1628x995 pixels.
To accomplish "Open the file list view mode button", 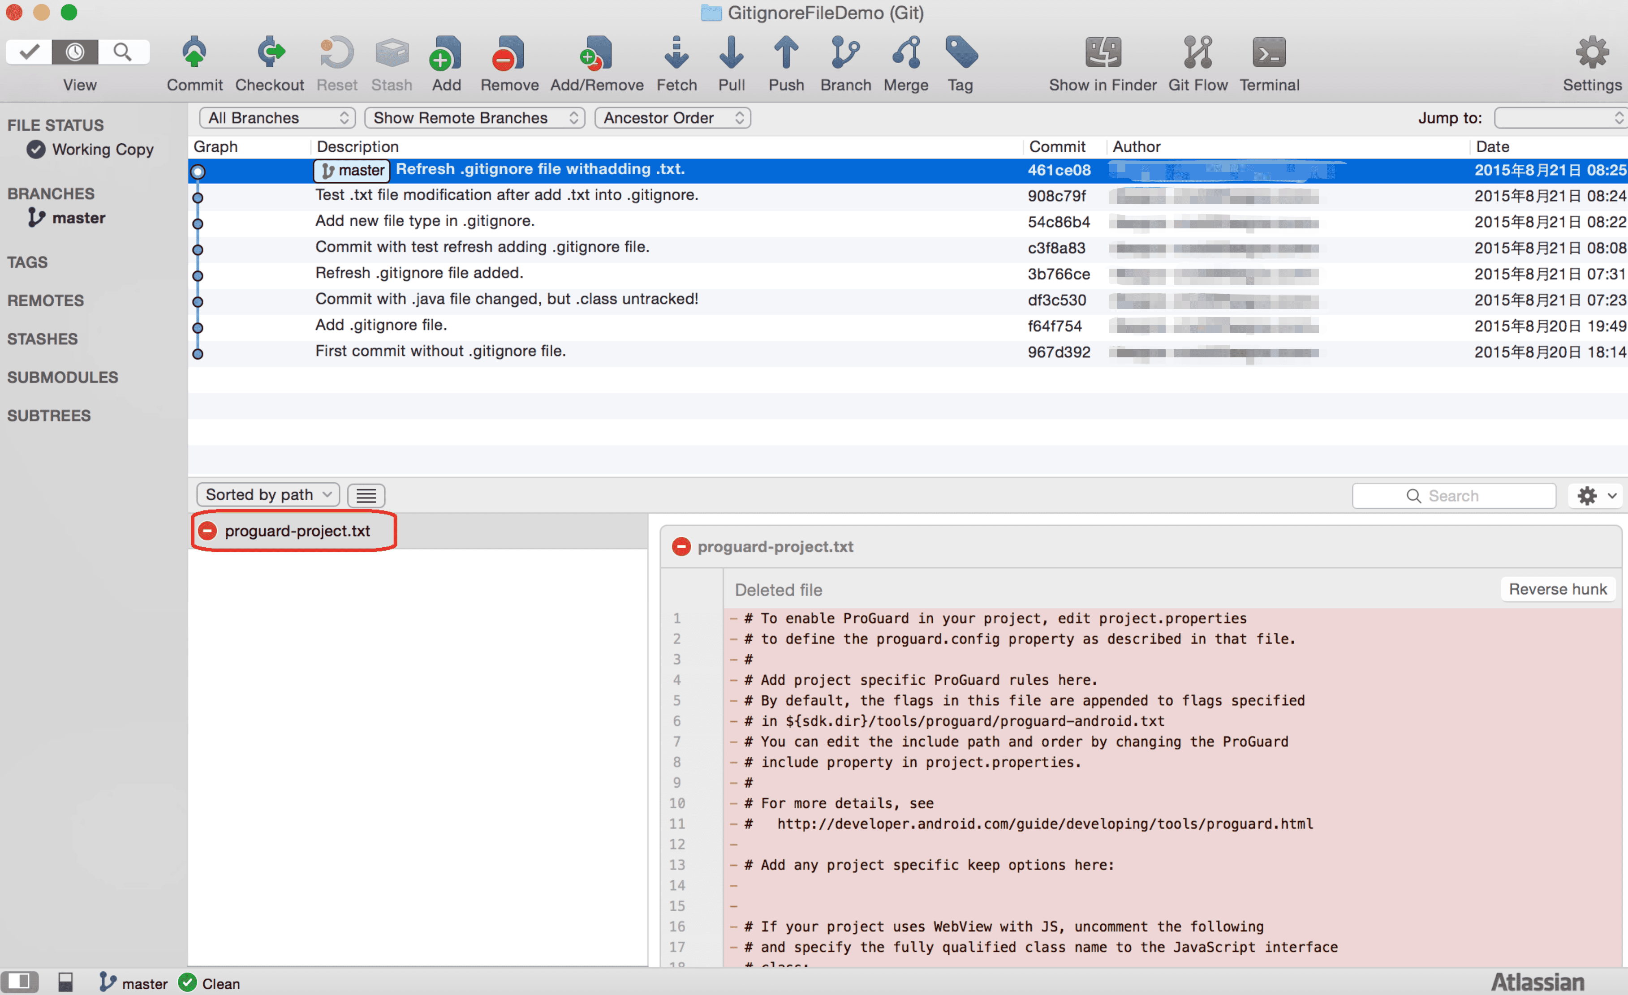I will 366,495.
